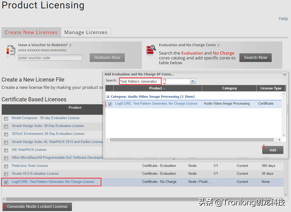Click dialog vertical scrollbar down arrow

point(284,135)
